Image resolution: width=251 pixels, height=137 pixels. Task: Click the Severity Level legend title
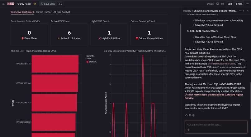coord(90,57)
